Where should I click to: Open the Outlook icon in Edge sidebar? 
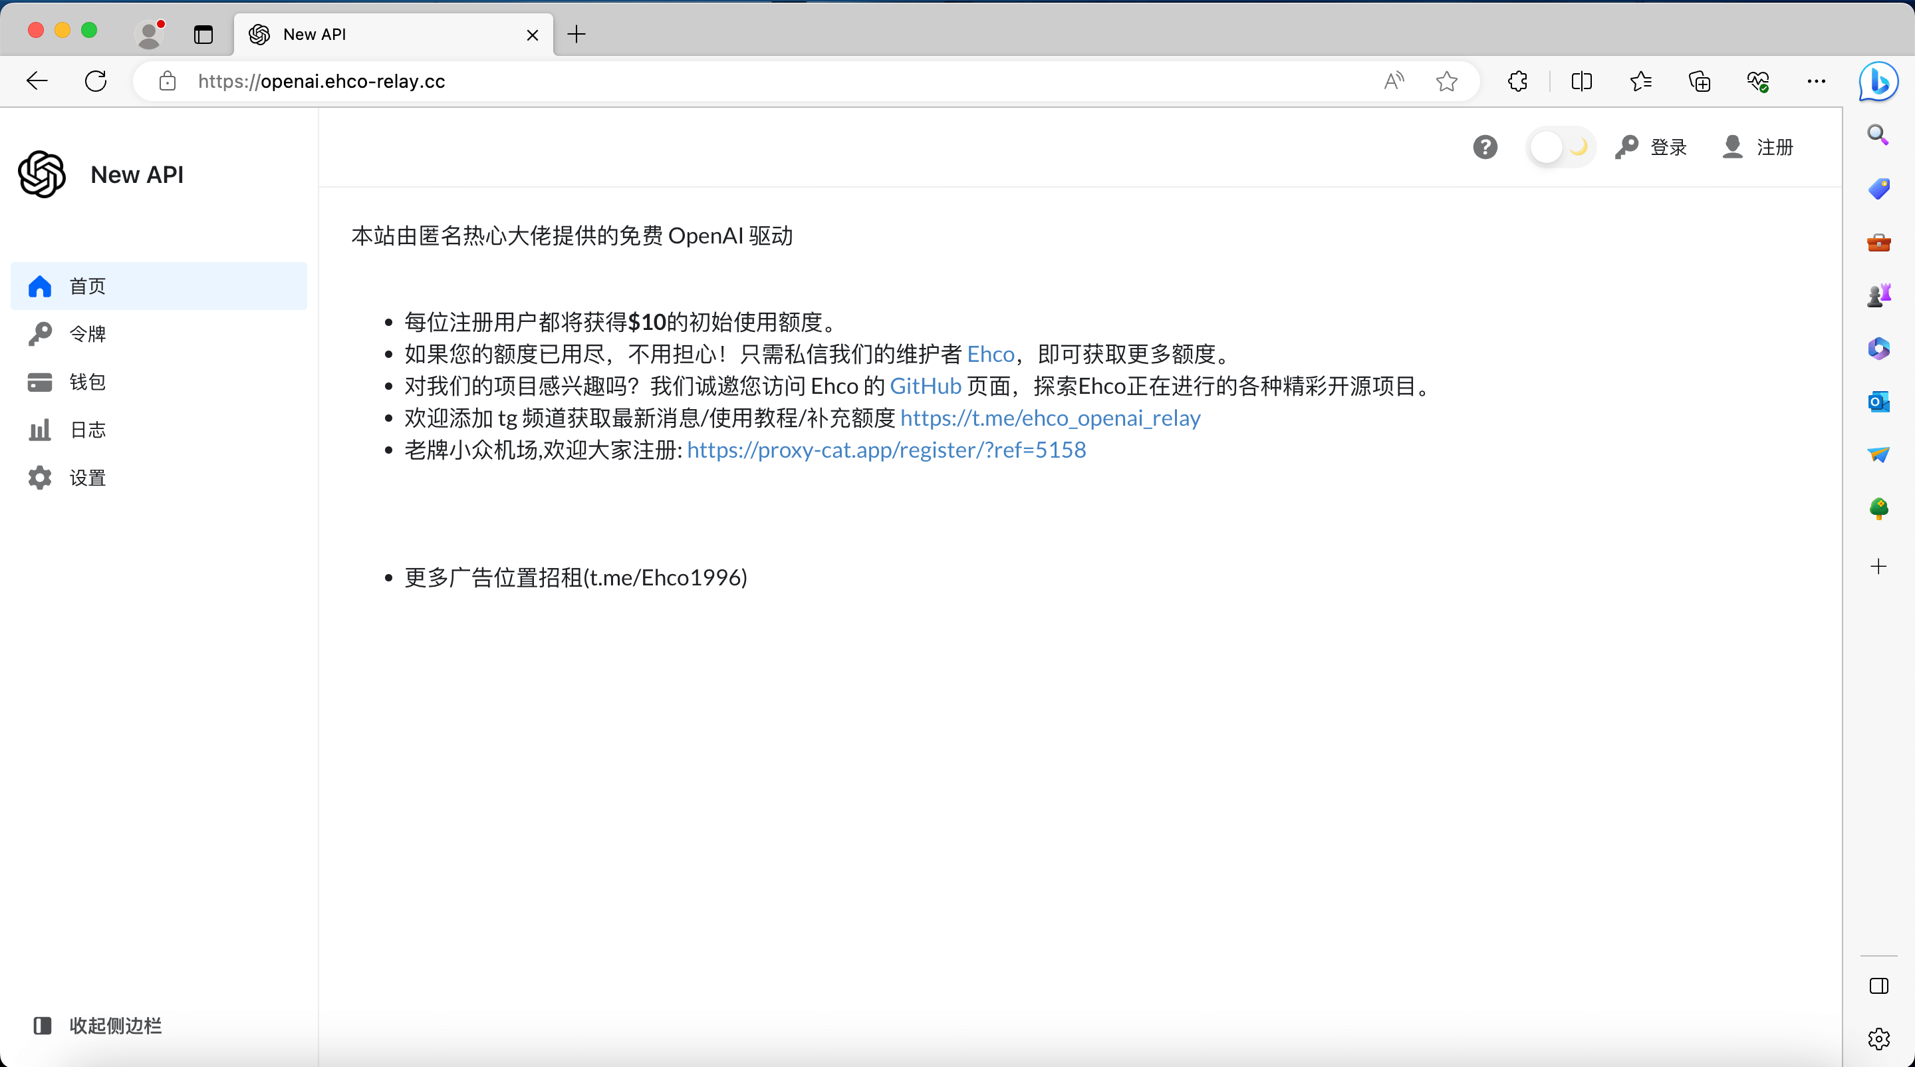[1879, 402]
